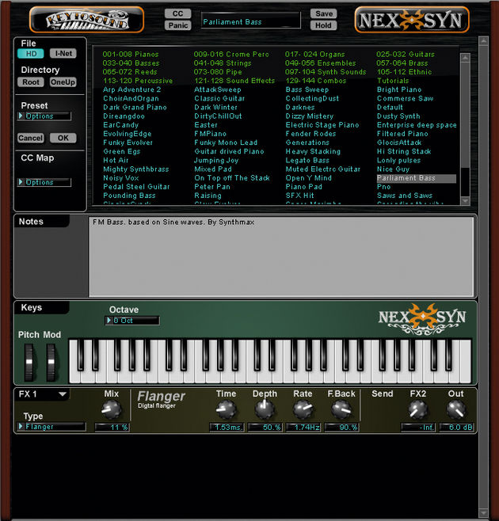Click the Time 1.53ms value box
Image resolution: width=499 pixels, height=521 pixels.
(x=227, y=428)
